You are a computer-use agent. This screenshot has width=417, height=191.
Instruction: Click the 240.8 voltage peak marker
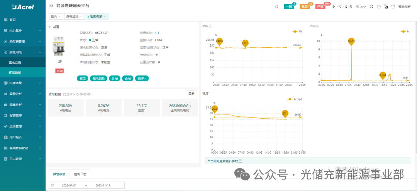coord(219,41)
